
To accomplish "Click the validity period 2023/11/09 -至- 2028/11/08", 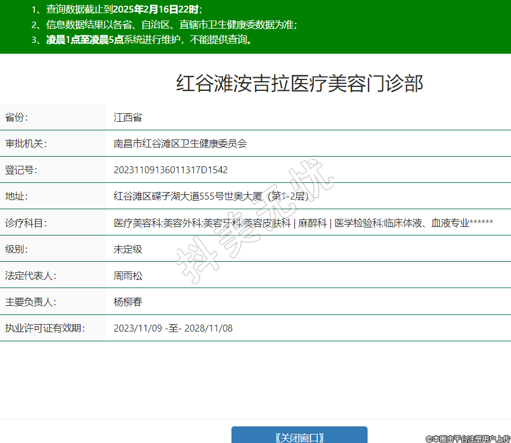I will tap(173, 328).
